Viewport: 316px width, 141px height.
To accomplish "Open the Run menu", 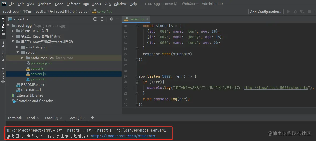I will (86, 4).
